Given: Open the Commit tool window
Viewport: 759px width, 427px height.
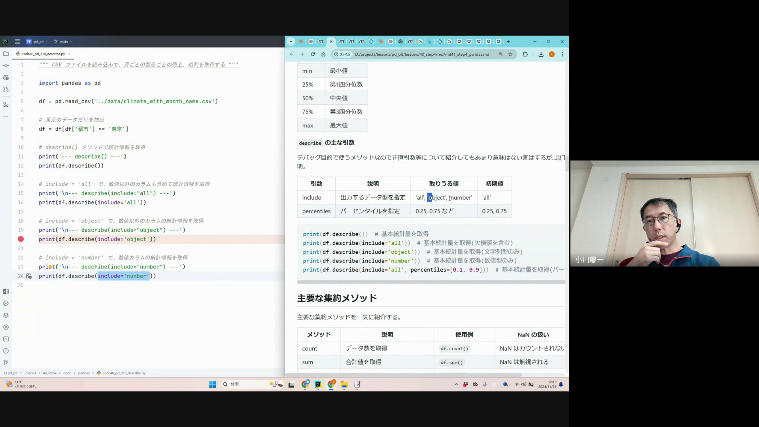Looking at the screenshot, I should click(x=6, y=66).
